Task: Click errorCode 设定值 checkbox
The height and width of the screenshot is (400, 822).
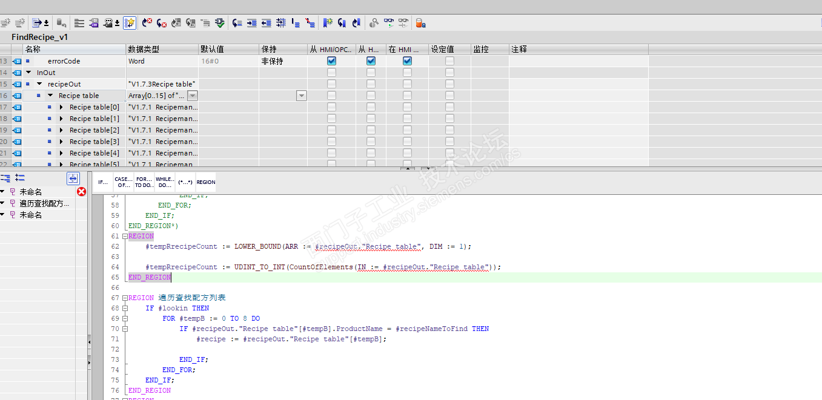Action: click(x=449, y=61)
